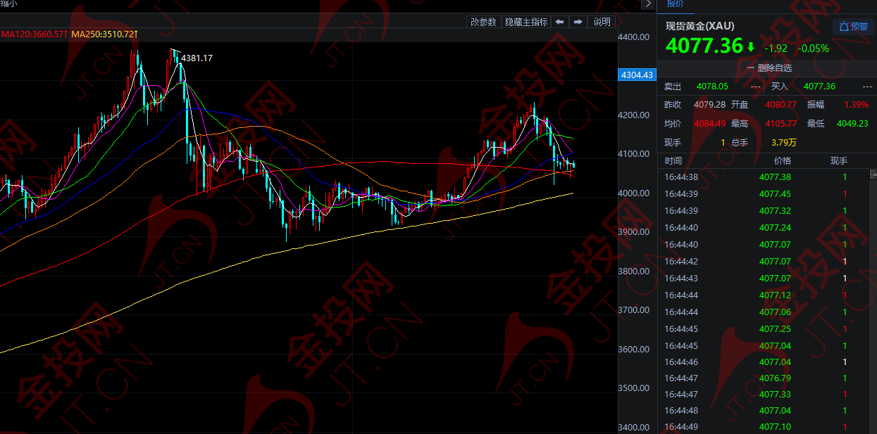Open the 改参数 parameter settings
Screen dimensions: 877x434
click(x=484, y=22)
